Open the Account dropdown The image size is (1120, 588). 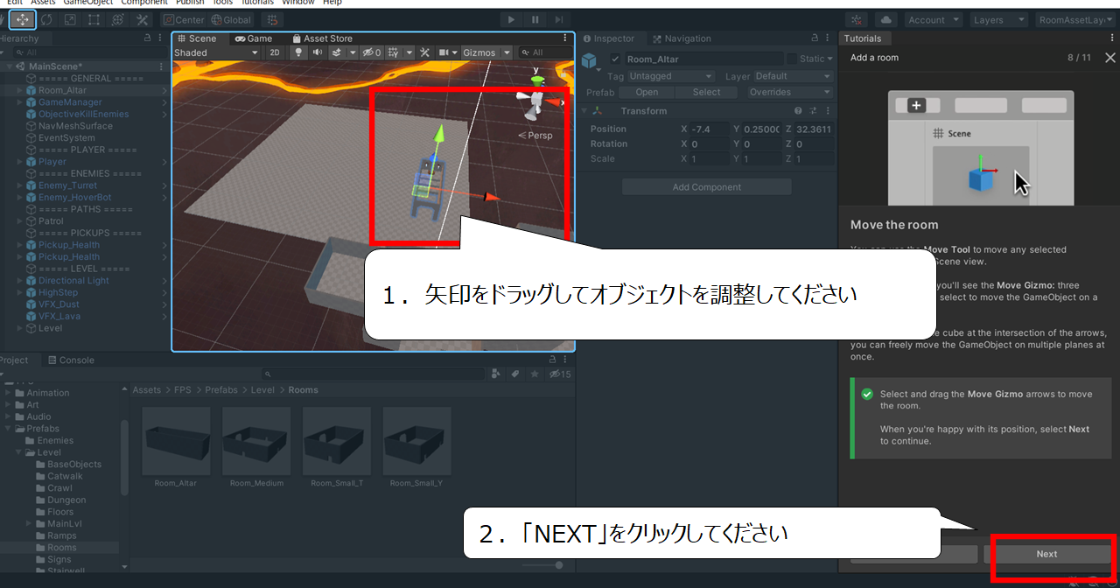pos(933,19)
